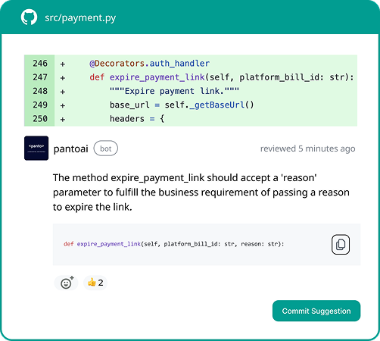This screenshot has height=341, width=380.
Task: Add an emoji reaction to the review
Action: [x=67, y=283]
